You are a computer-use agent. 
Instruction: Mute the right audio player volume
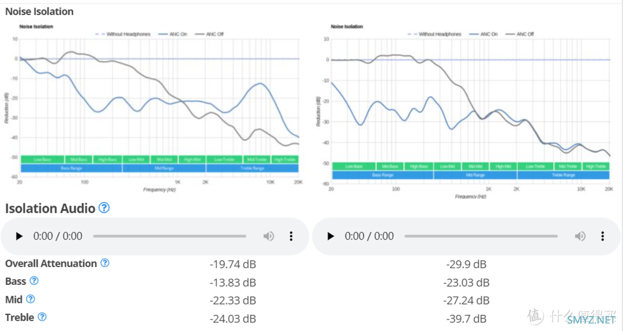tap(580, 236)
